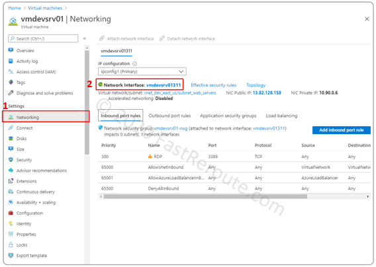Screen dimensions: 376x267
Task: Close the Networking blade with the X
Action: coord(367,19)
